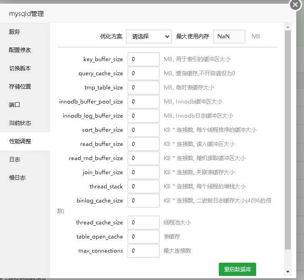This screenshot has width=304, height=280.
Task: Expand the 优化方案 dropdown
Action: click(x=149, y=36)
